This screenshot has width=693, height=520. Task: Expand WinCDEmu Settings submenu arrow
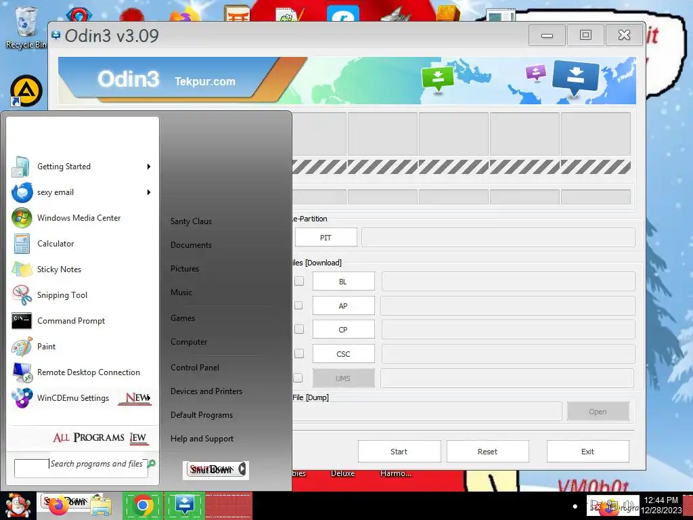click(149, 398)
